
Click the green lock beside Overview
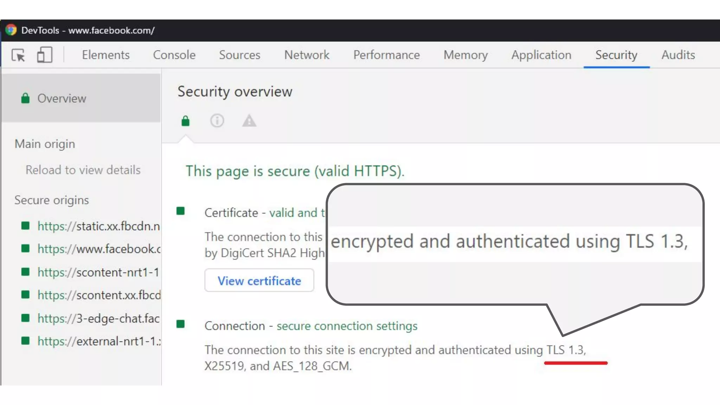[x=25, y=98]
